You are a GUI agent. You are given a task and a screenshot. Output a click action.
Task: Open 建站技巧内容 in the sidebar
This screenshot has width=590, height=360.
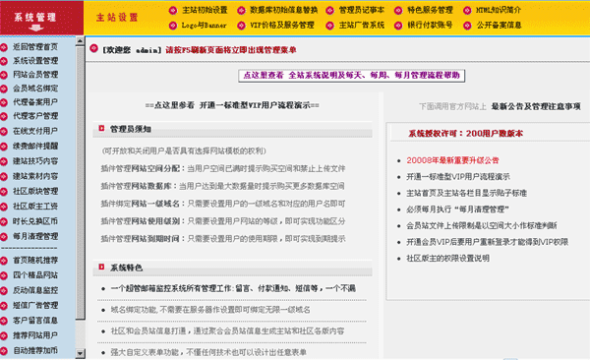pyautogui.click(x=35, y=161)
